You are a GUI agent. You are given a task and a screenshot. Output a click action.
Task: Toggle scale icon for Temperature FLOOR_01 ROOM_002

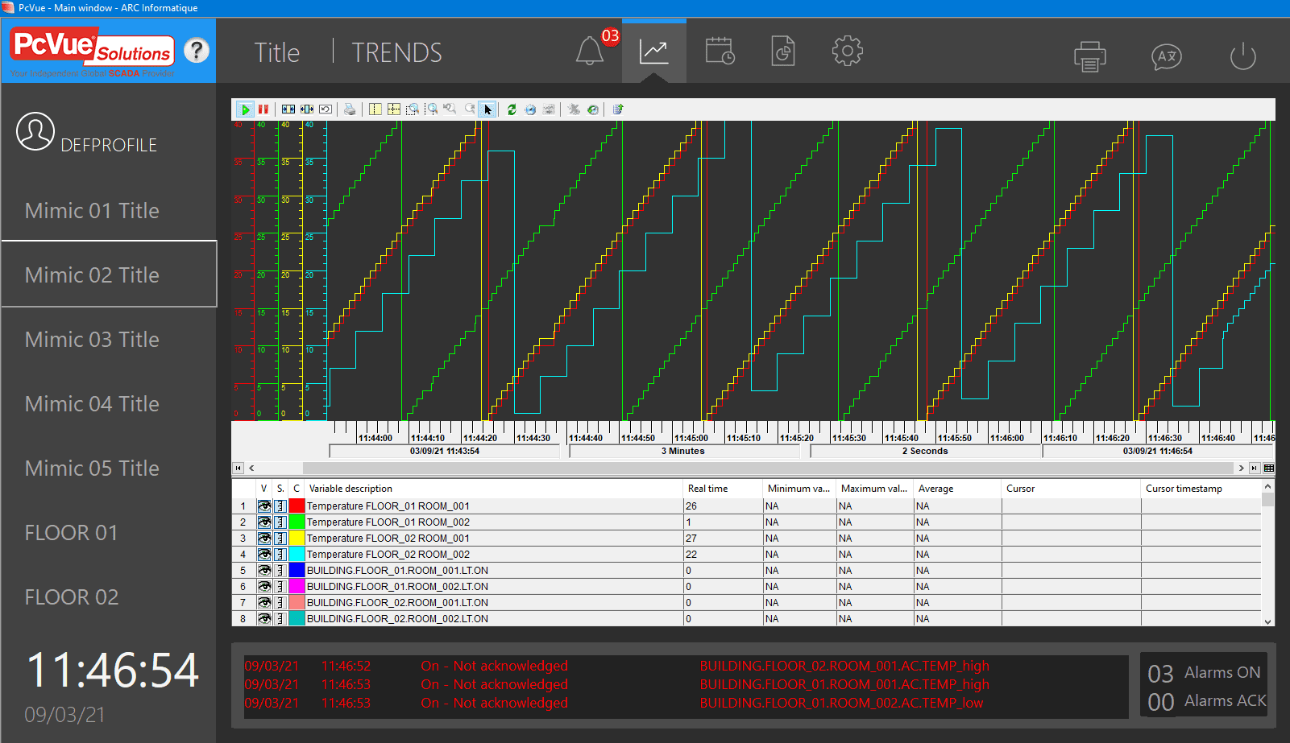[280, 522]
